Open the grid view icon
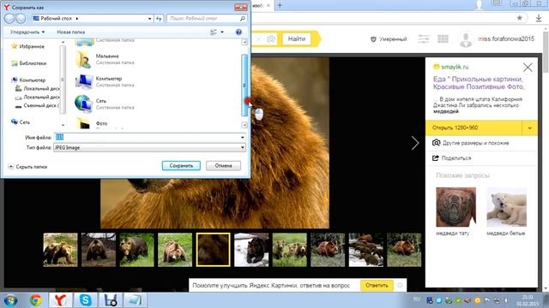The height and width of the screenshot is (308, 549). tap(443, 38)
